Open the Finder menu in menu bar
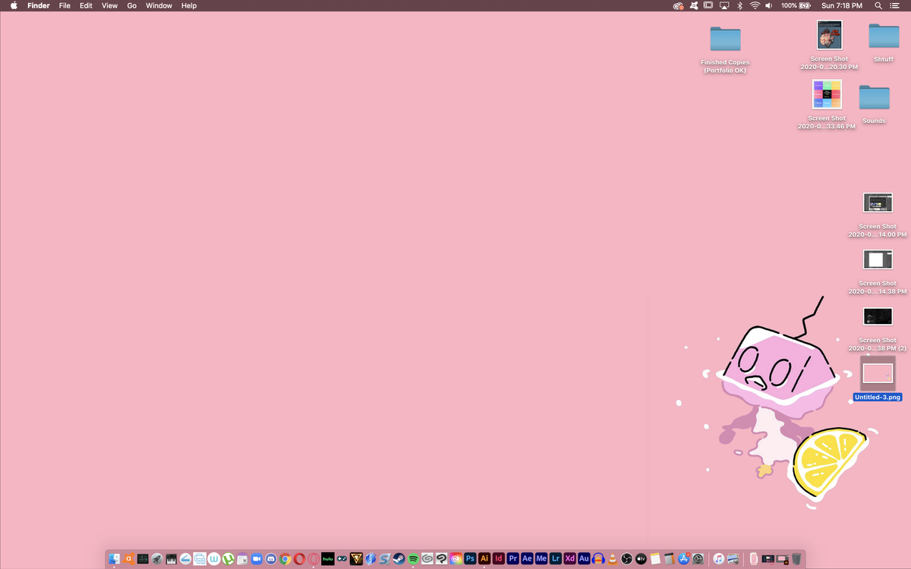This screenshot has height=569, width=911. pos(39,5)
